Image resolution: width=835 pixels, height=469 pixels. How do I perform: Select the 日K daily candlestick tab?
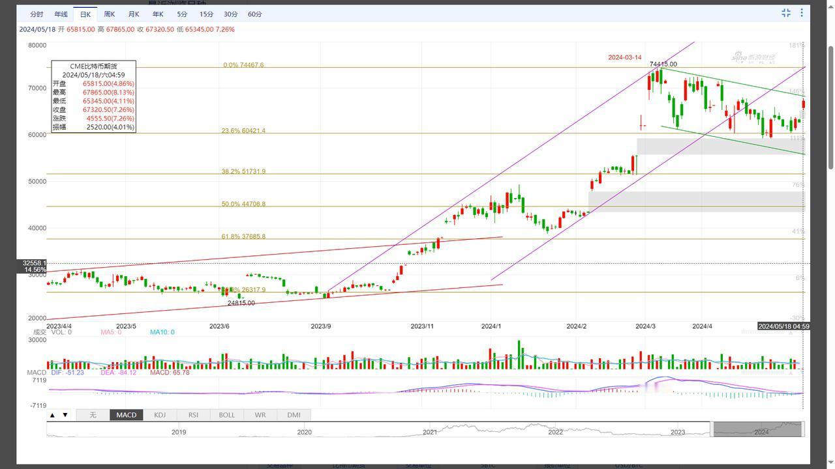[85, 14]
